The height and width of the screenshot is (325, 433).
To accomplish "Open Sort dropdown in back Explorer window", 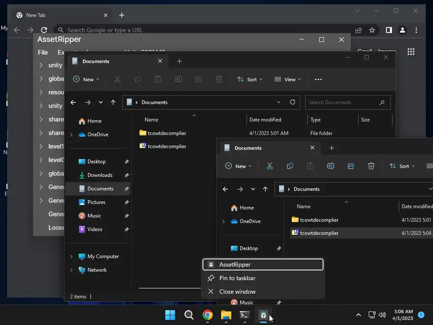I will (249, 79).
